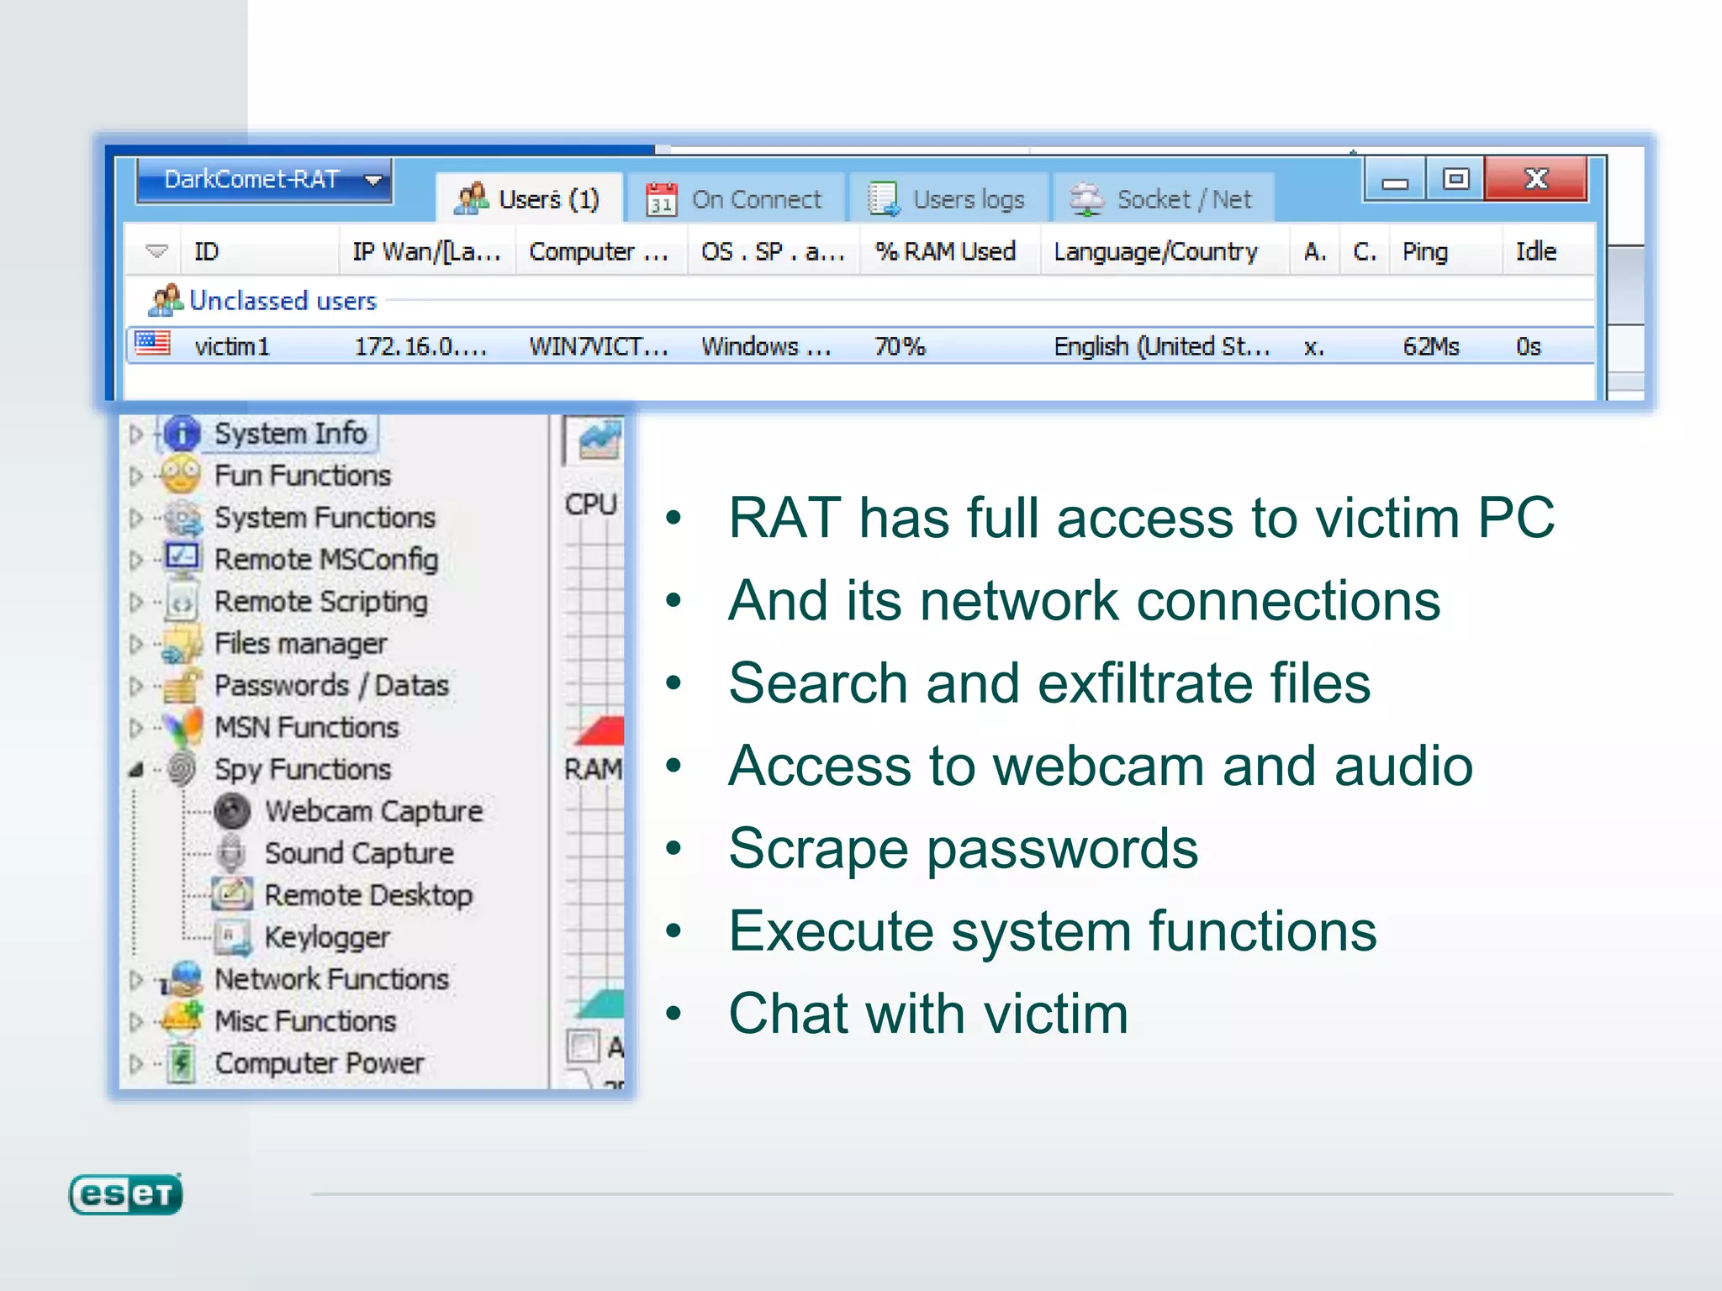Expand the System Info node
Viewport: 1722px width, 1291px height.
click(x=136, y=435)
